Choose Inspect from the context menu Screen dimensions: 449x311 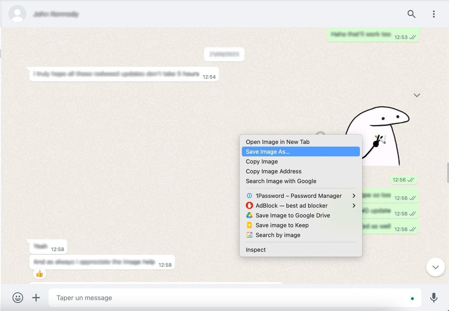(x=256, y=249)
